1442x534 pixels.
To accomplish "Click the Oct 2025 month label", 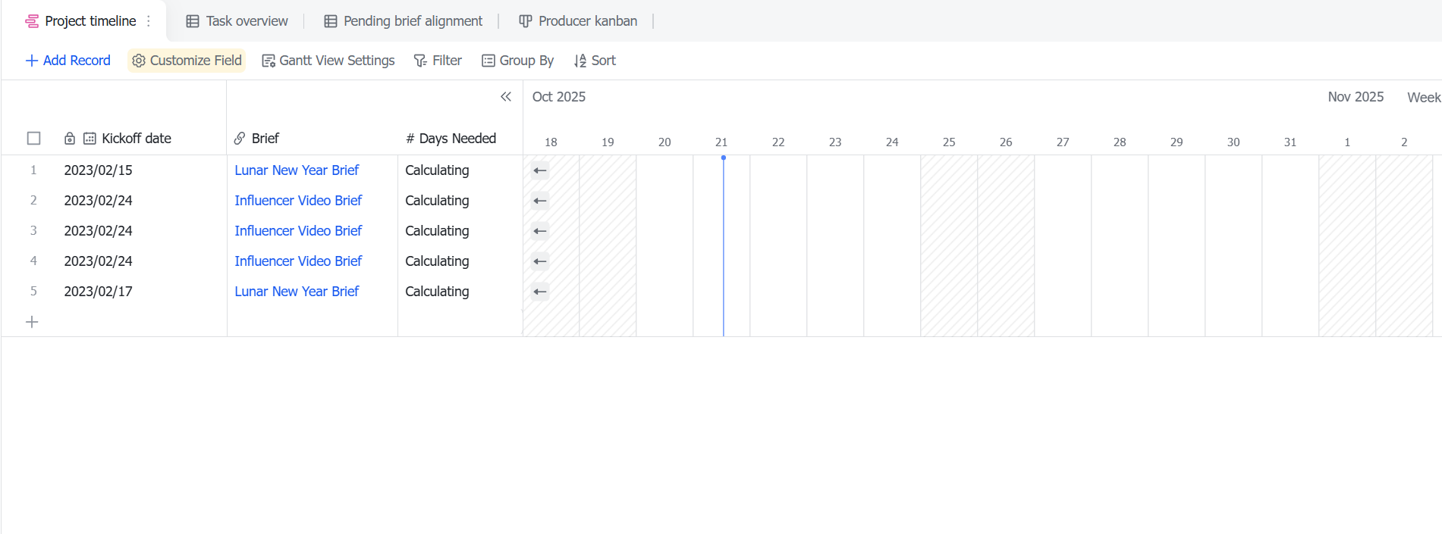I will click(x=559, y=97).
